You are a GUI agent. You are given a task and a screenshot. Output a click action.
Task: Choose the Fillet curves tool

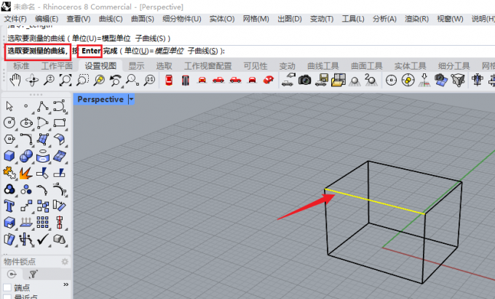pyautogui.click(x=26, y=139)
